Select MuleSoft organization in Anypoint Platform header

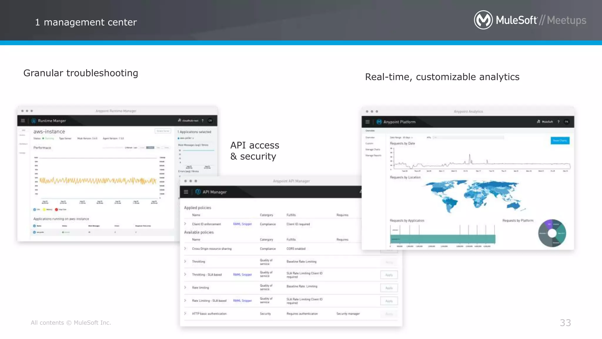pyautogui.click(x=545, y=122)
